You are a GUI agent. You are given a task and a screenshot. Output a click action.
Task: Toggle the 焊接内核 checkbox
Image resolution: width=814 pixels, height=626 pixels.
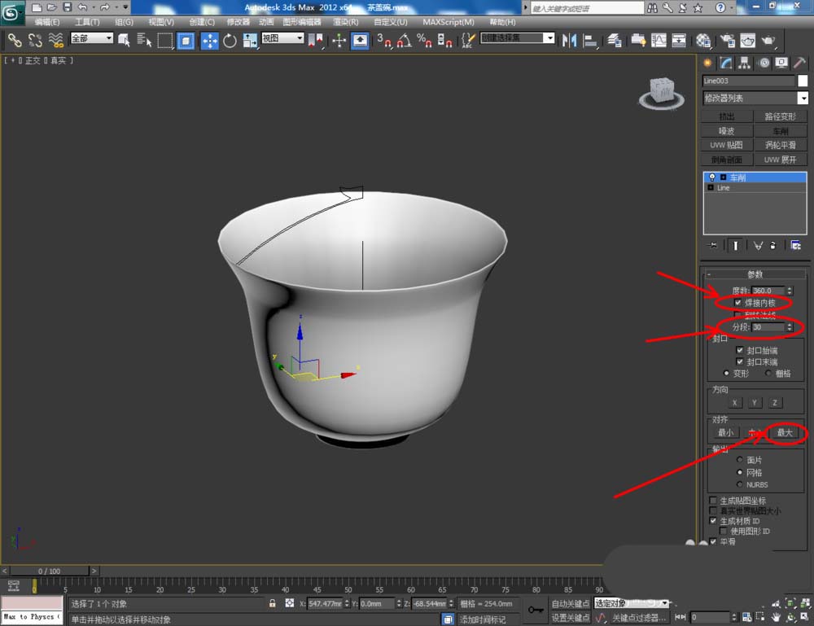[x=737, y=302]
